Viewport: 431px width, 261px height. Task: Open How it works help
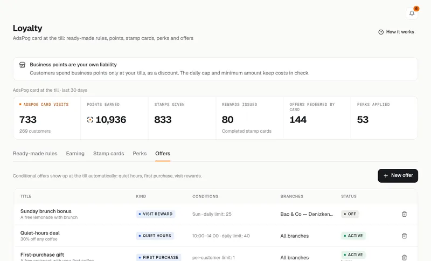coord(396,32)
